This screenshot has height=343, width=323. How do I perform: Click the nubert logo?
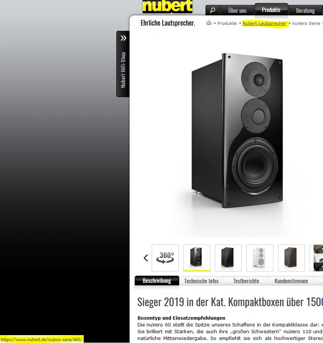pos(167,6)
